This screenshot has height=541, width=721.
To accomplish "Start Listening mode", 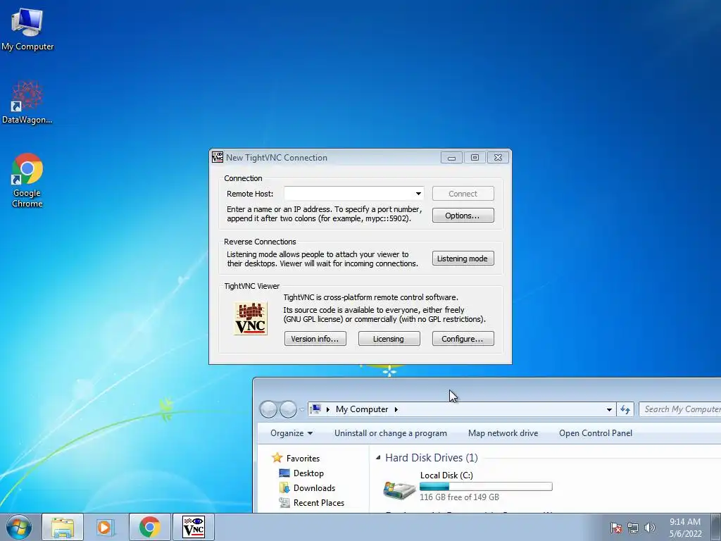I will (x=463, y=259).
